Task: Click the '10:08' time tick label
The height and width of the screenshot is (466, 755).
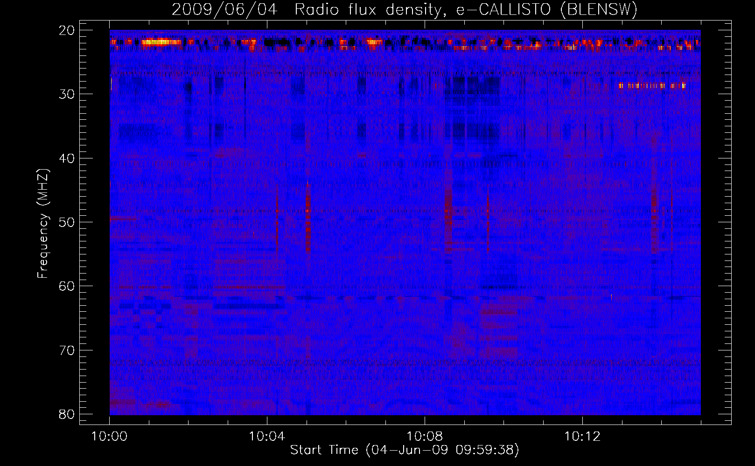Action: (x=425, y=437)
